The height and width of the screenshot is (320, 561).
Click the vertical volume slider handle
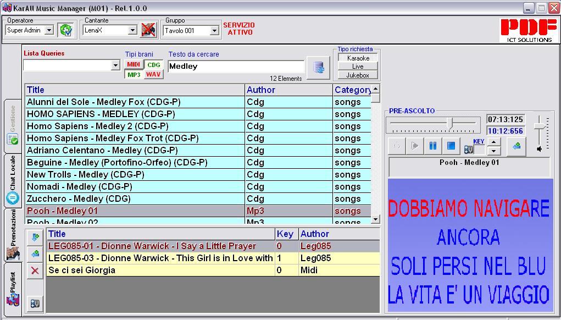tap(539, 126)
